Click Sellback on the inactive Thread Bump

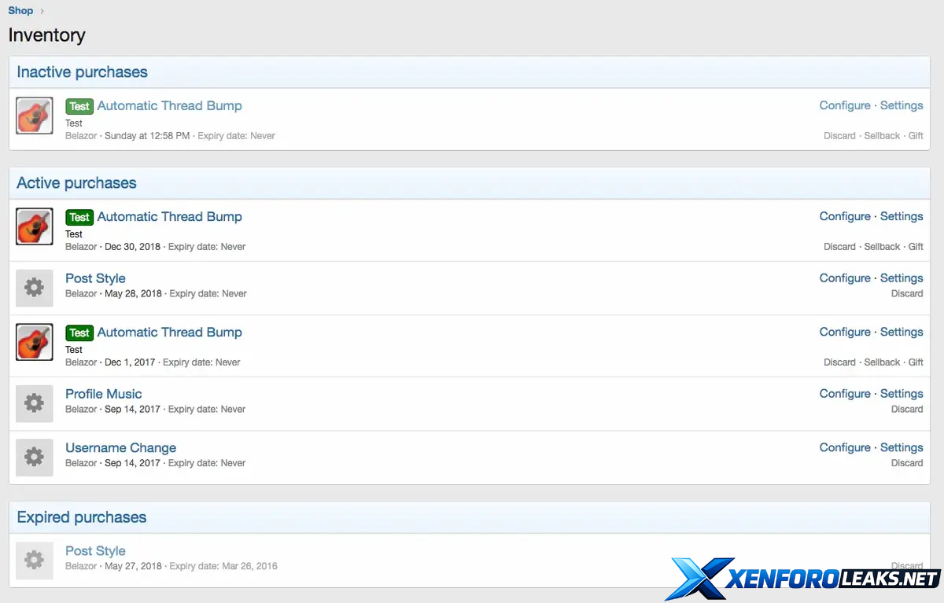882,136
